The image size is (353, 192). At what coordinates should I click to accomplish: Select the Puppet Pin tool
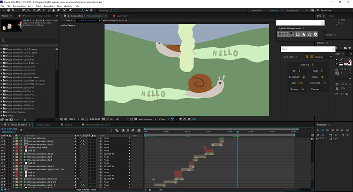(x=70, y=10)
